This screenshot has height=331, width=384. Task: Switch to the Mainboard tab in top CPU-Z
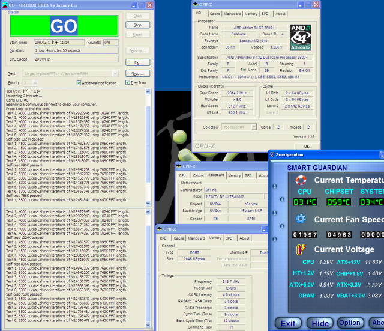pyautogui.click(x=232, y=14)
